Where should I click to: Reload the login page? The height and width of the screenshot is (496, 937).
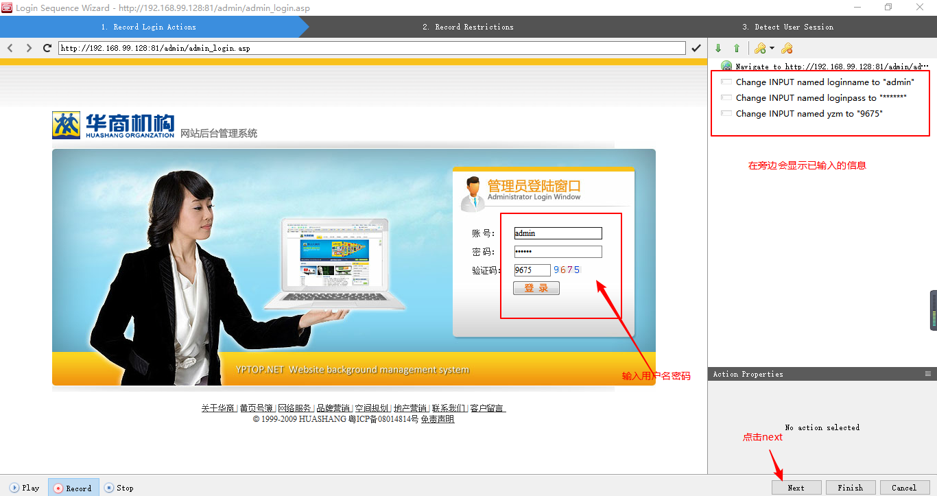[47, 48]
